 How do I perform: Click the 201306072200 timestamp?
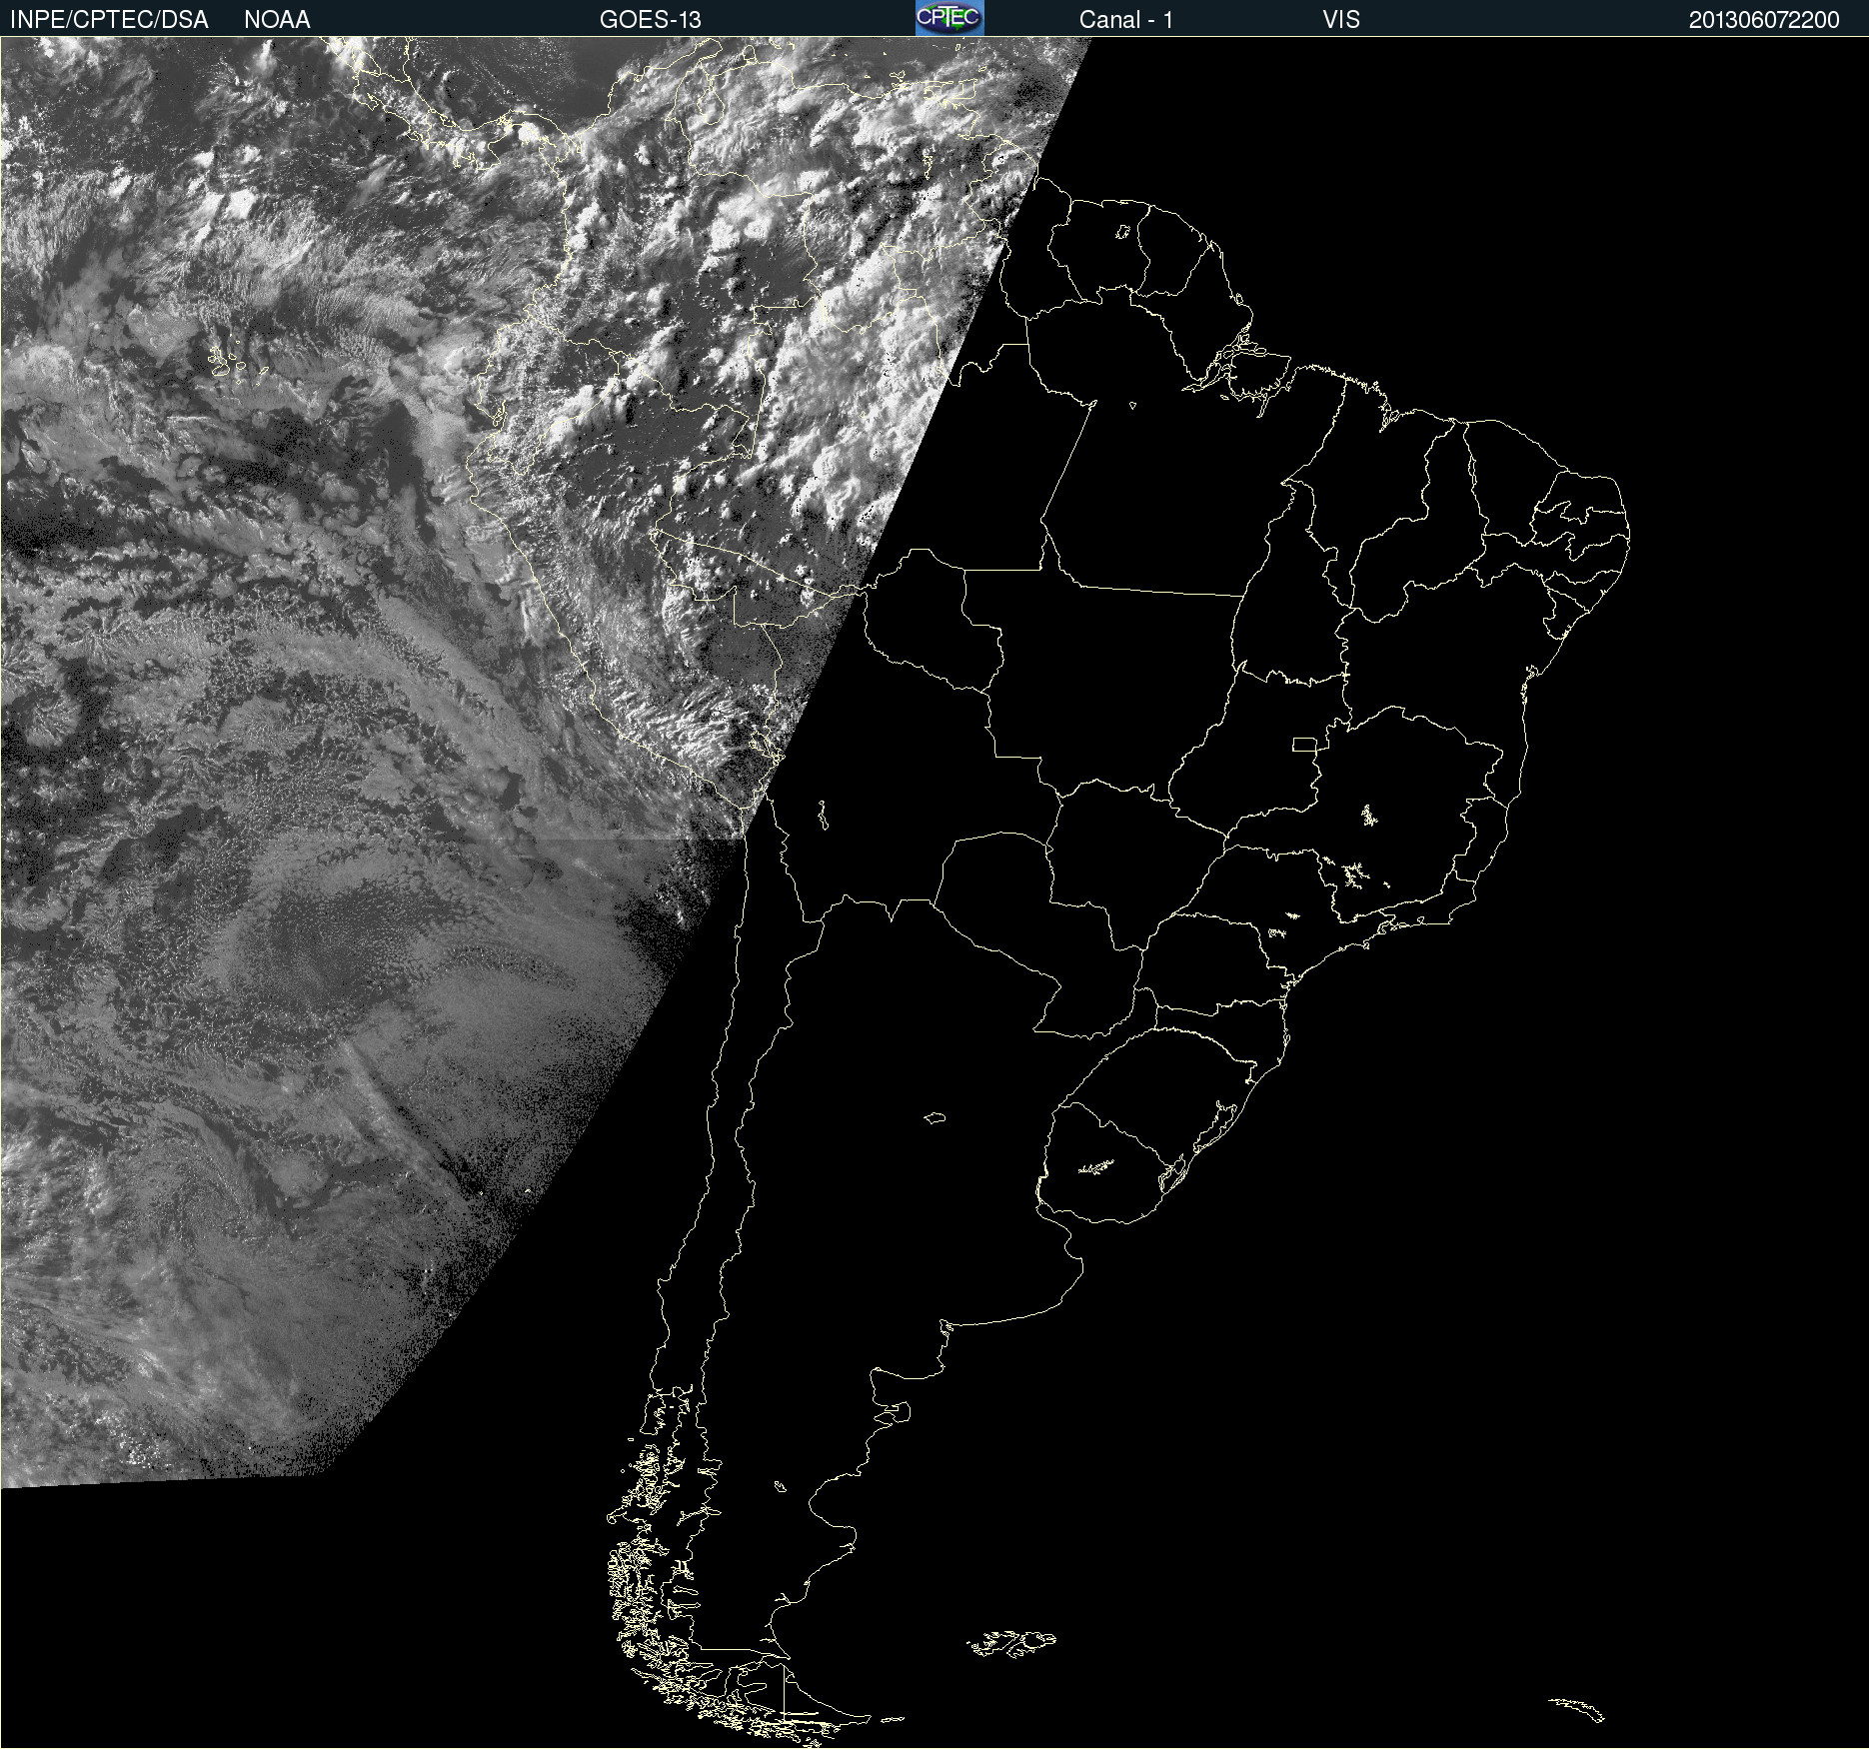click(1763, 19)
